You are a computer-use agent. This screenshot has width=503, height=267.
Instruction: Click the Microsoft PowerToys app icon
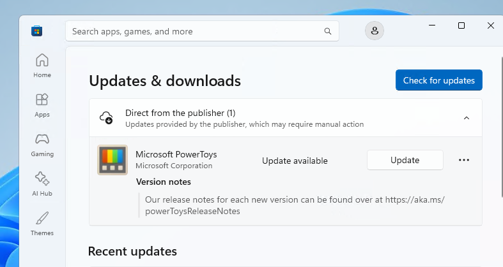(112, 160)
